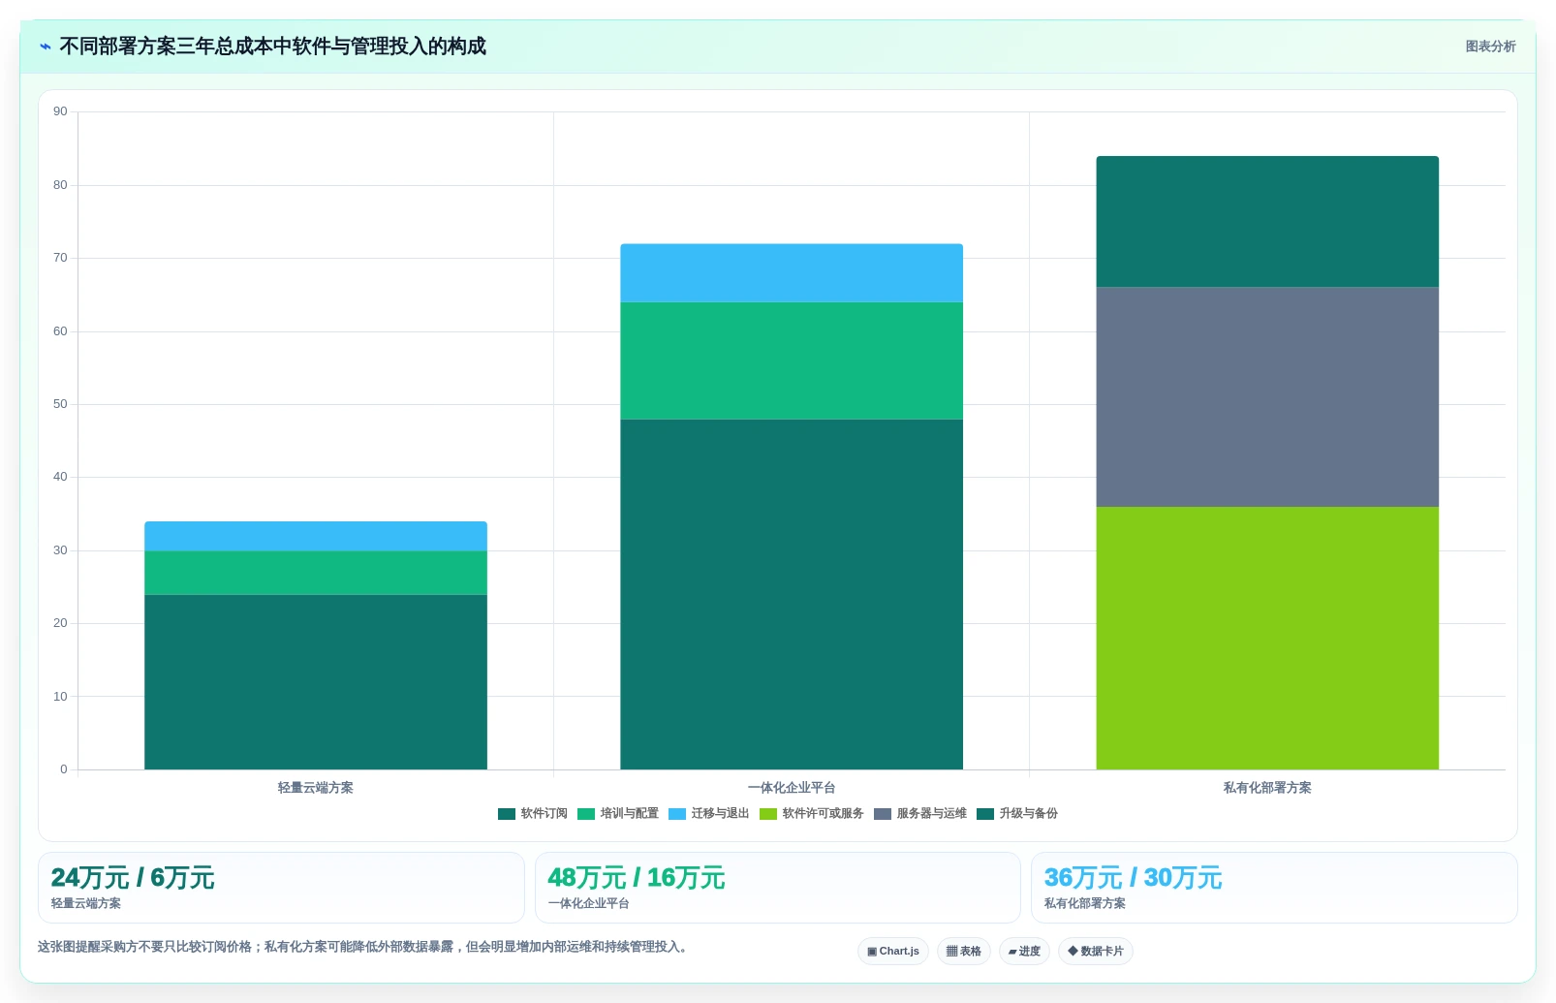Viewport: 1556px width, 1003px height.
Task: Toggle the 软件订阅 legend item
Action: tap(533, 814)
